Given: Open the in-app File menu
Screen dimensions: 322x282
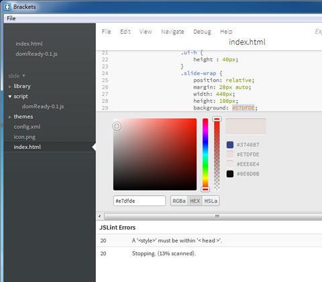Looking at the screenshot, I should pos(106,32).
